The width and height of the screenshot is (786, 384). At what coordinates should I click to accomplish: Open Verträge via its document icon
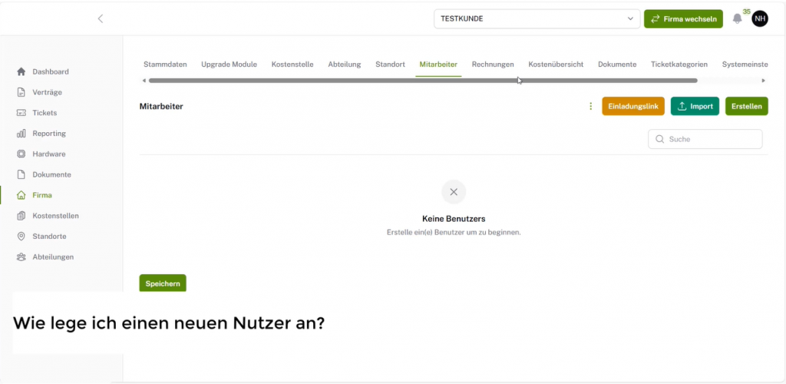click(21, 92)
